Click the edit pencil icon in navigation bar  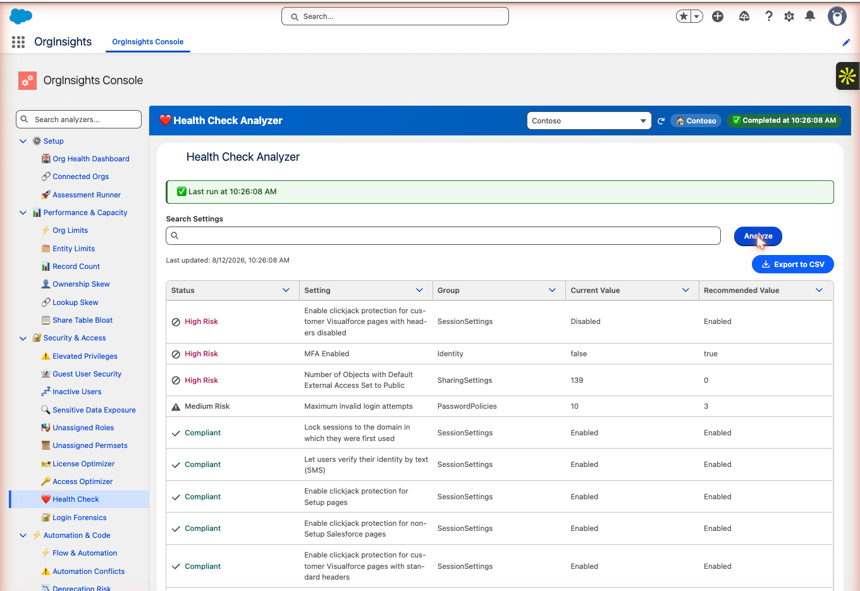846,42
